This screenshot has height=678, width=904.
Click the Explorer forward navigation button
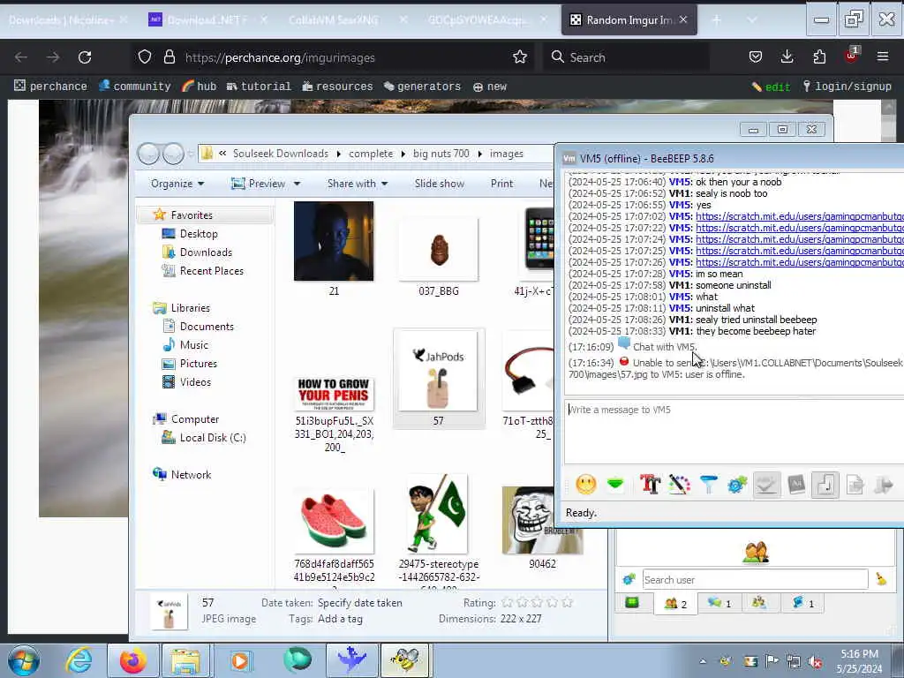click(173, 154)
